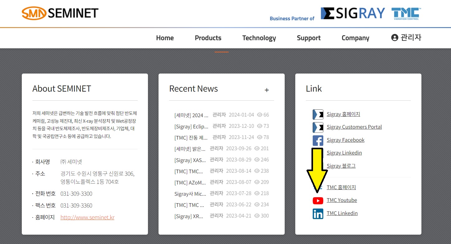Click the view count 201 in news list
The image size is (451, 244).
point(265,148)
